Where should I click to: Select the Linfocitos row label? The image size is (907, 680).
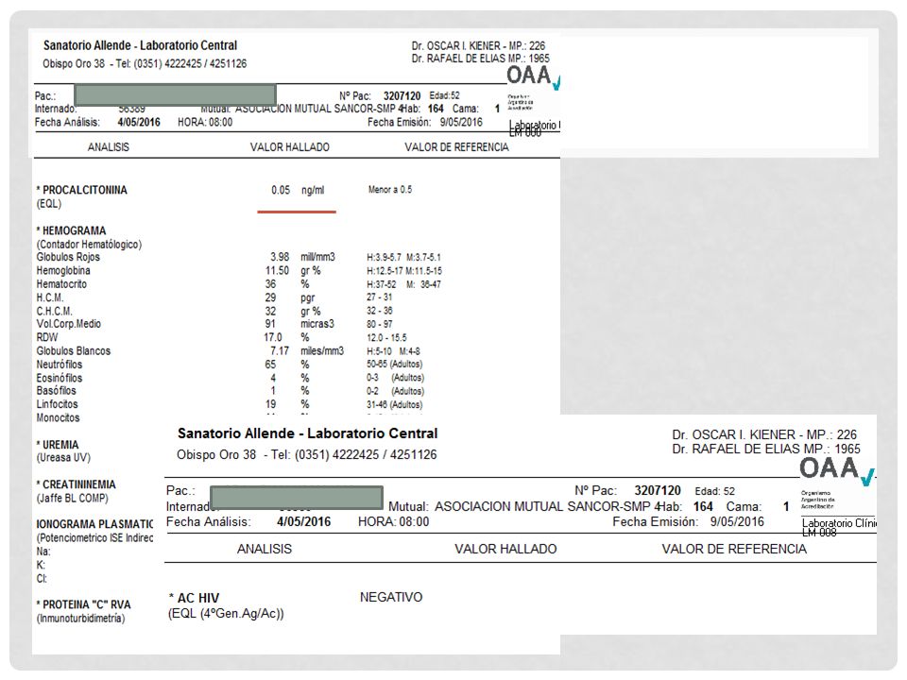[58, 404]
